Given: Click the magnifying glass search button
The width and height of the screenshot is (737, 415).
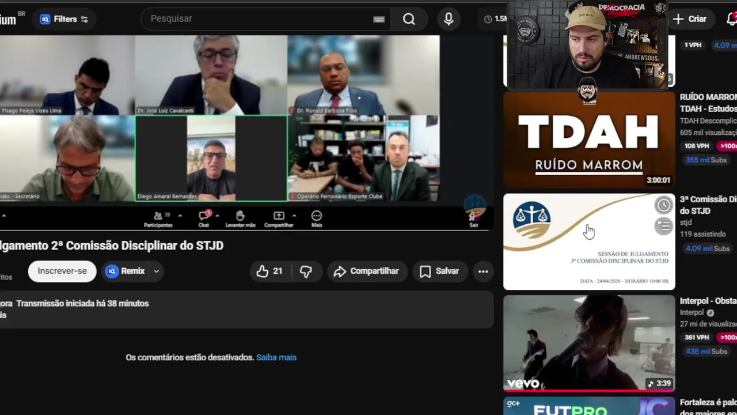Looking at the screenshot, I should 409,19.
